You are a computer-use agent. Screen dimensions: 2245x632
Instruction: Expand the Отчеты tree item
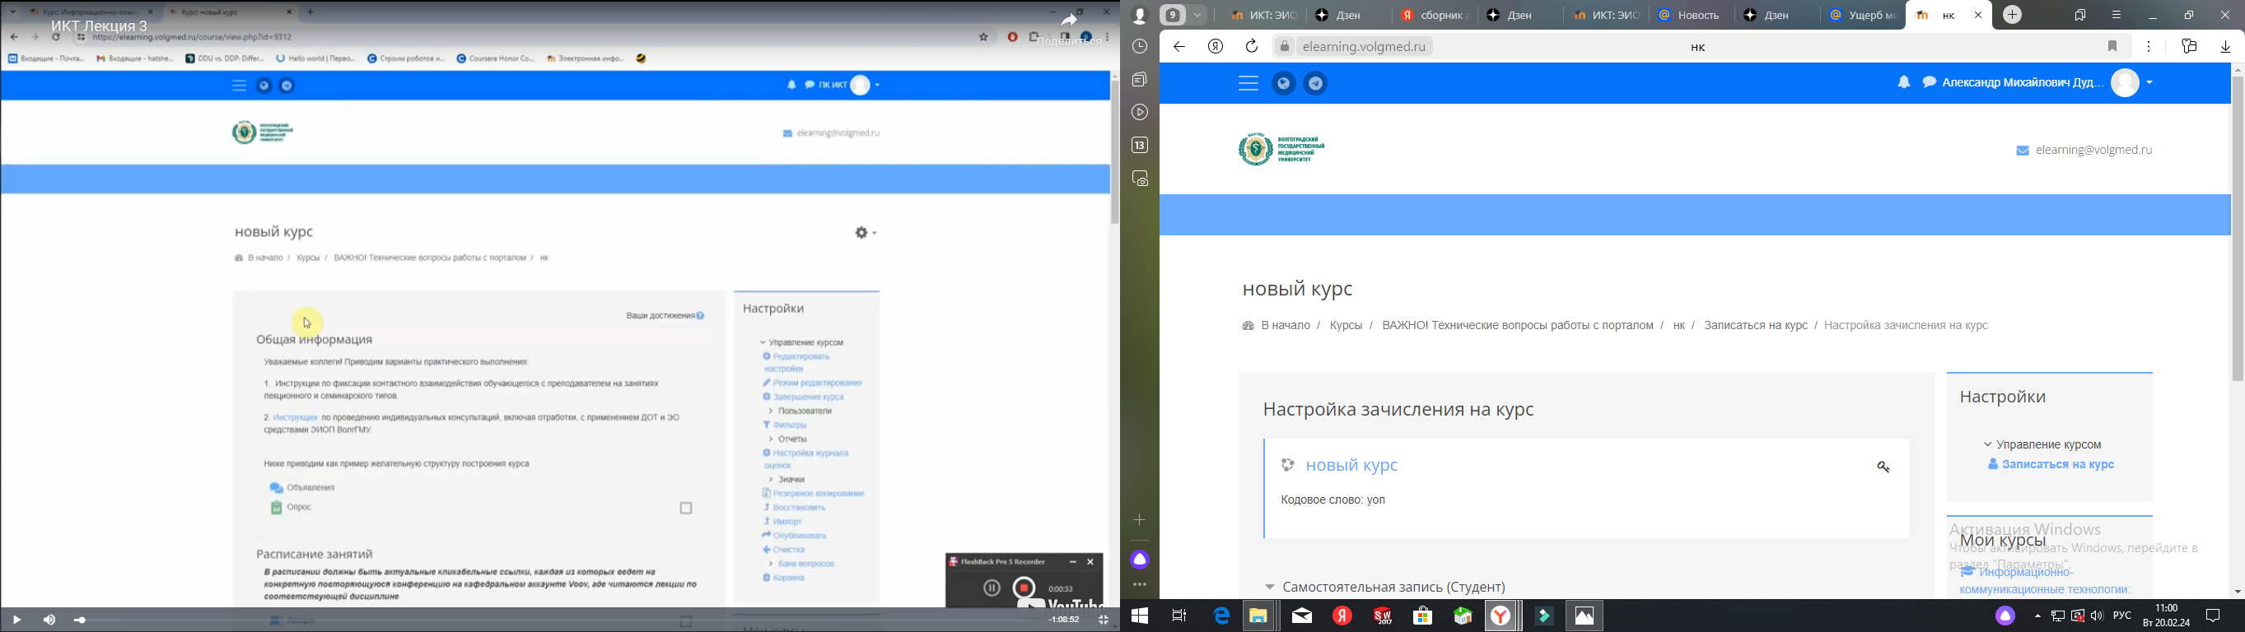[770, 439]
